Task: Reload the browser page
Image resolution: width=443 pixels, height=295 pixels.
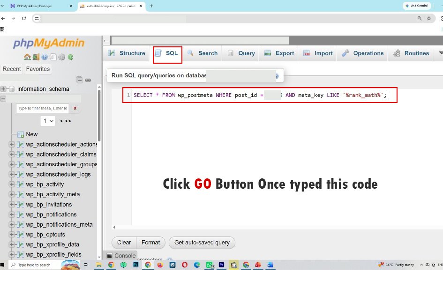Action: pos(24,18)
